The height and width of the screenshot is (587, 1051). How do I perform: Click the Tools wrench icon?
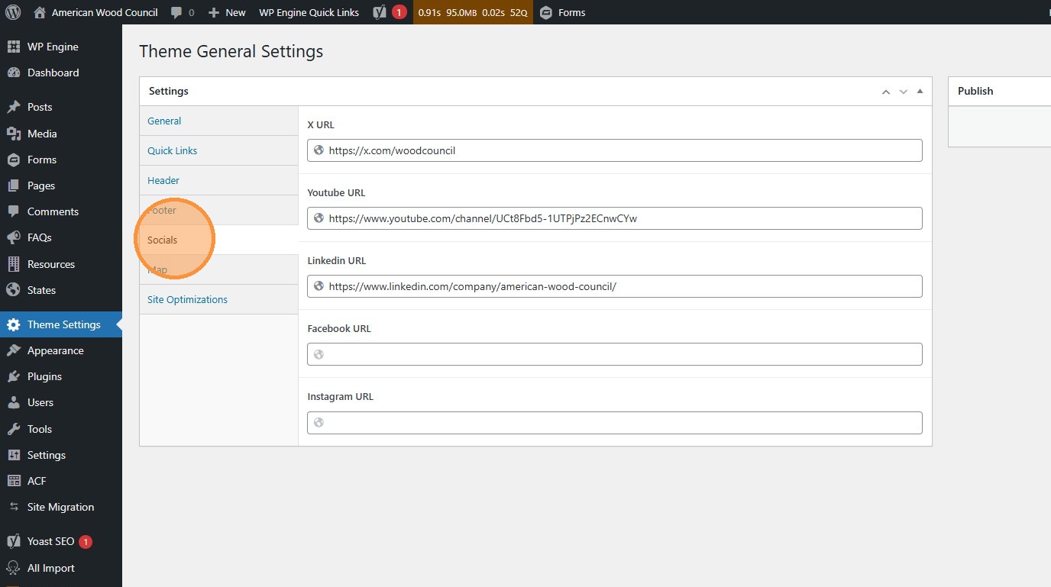coord(14,429)
